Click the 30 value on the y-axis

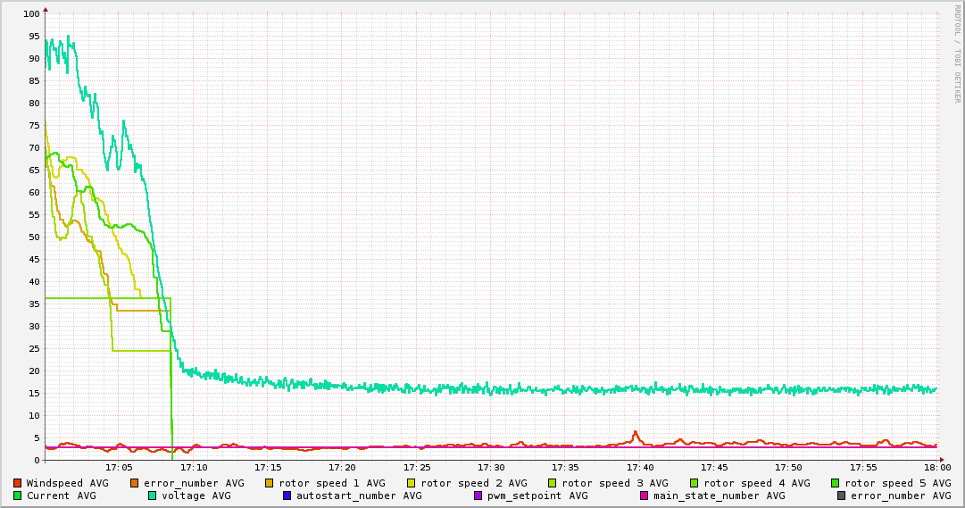coord(34,327)
